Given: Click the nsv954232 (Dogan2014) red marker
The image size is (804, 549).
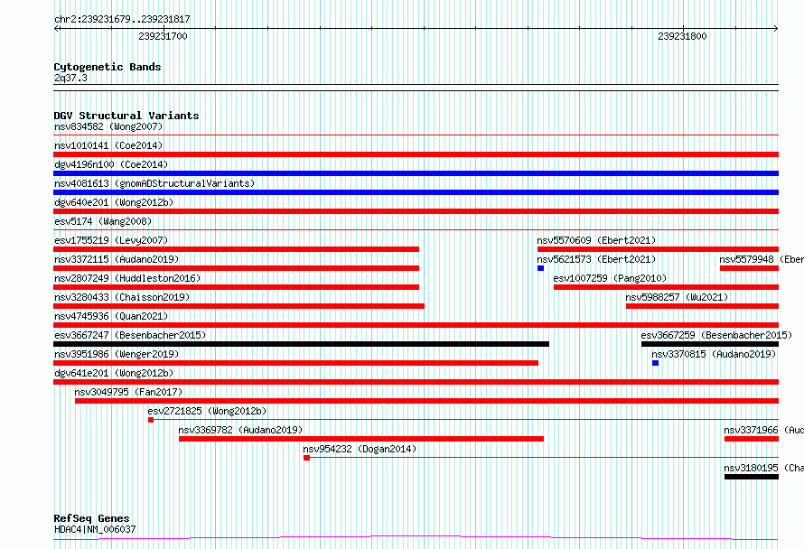Looking at the screenshot, I should coord(306,458).
